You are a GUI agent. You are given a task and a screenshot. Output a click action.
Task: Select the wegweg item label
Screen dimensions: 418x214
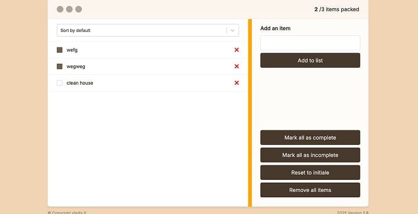pyautogui.click(x=75, y=67)
